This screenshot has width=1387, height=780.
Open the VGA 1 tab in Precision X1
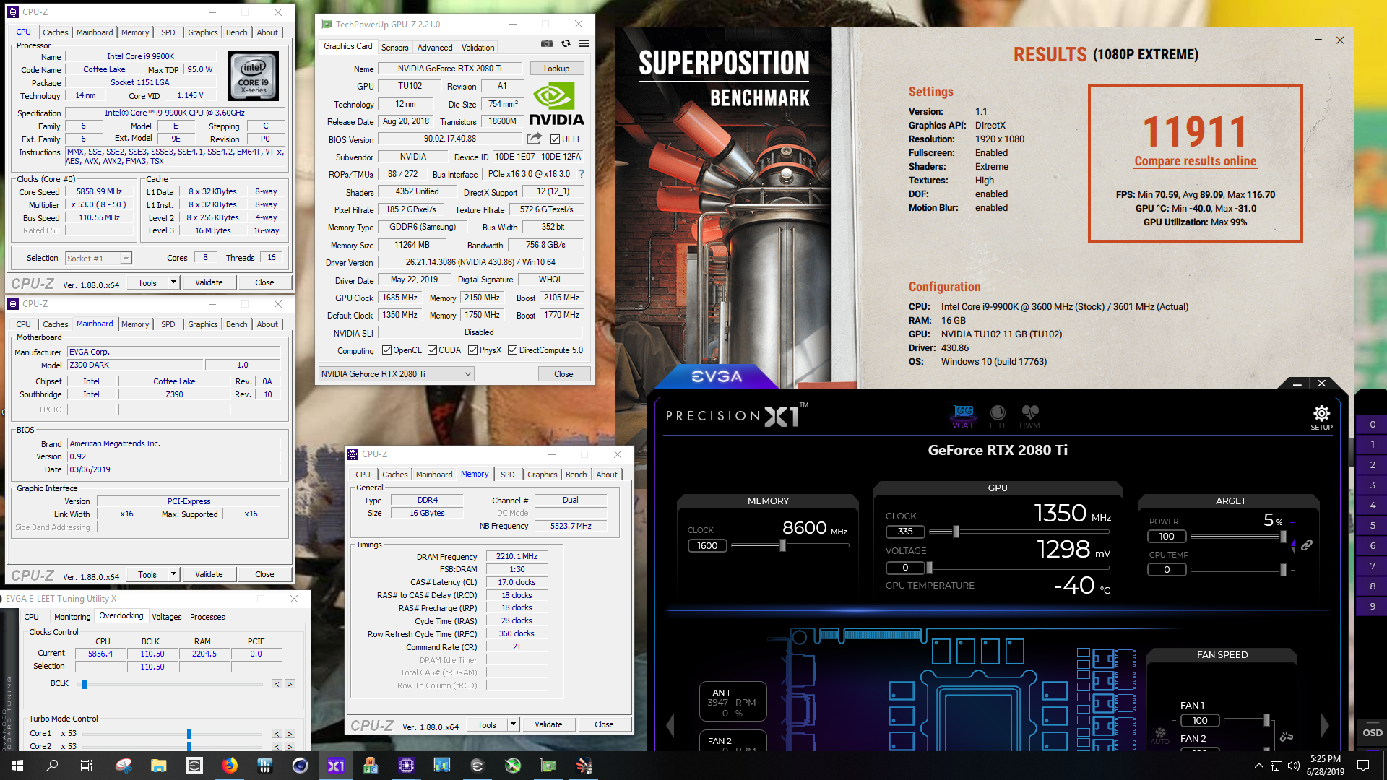click(963, 417)
